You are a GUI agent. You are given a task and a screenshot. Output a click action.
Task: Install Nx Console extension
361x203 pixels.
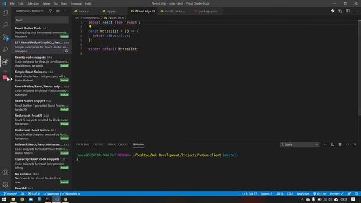pyautogui.click(x=64, y=182)
